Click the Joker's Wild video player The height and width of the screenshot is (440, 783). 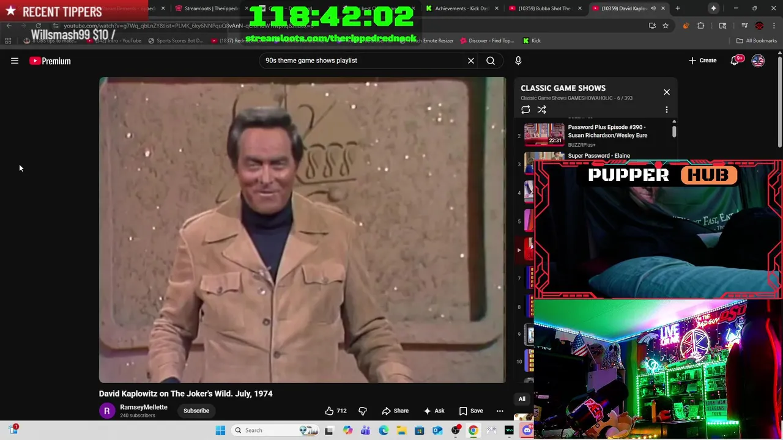302,230
